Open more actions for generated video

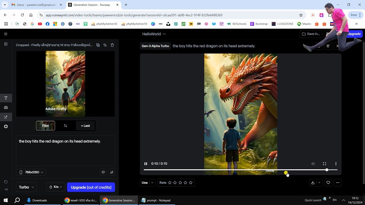coord(338,183)
